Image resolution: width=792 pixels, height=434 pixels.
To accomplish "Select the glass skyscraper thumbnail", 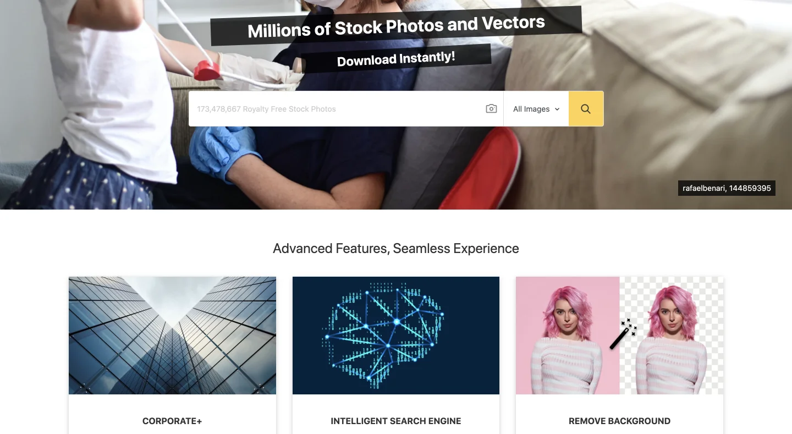I will 172,336.
